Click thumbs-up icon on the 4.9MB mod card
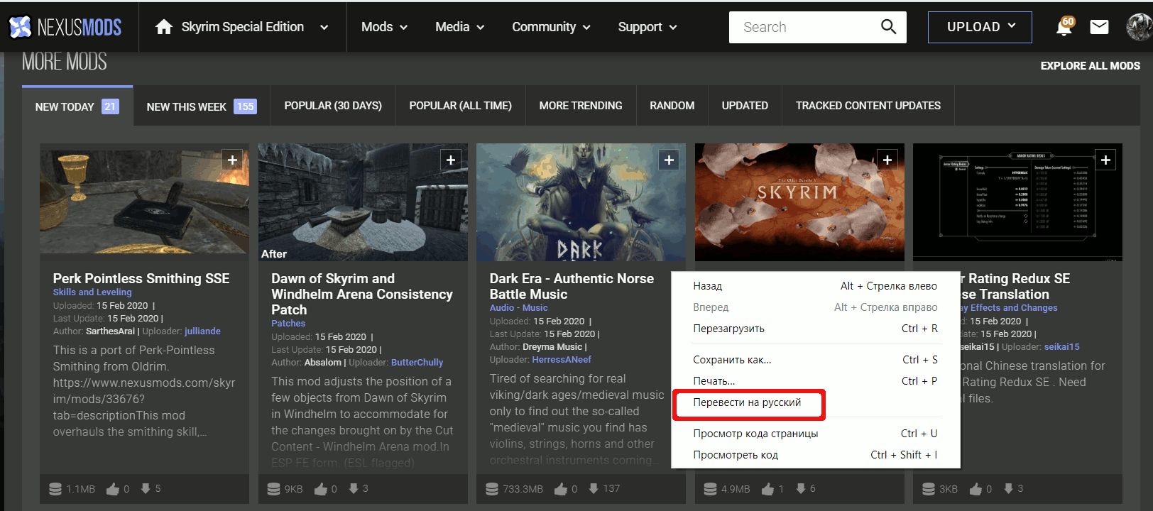1153x511 pixels. pos(768,489)
